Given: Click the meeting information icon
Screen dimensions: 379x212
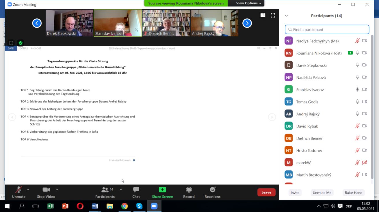Looking at the screenshot, I should pos(11,43).
